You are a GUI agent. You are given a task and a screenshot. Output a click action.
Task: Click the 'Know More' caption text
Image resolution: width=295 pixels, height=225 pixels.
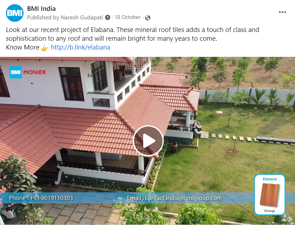22,47
